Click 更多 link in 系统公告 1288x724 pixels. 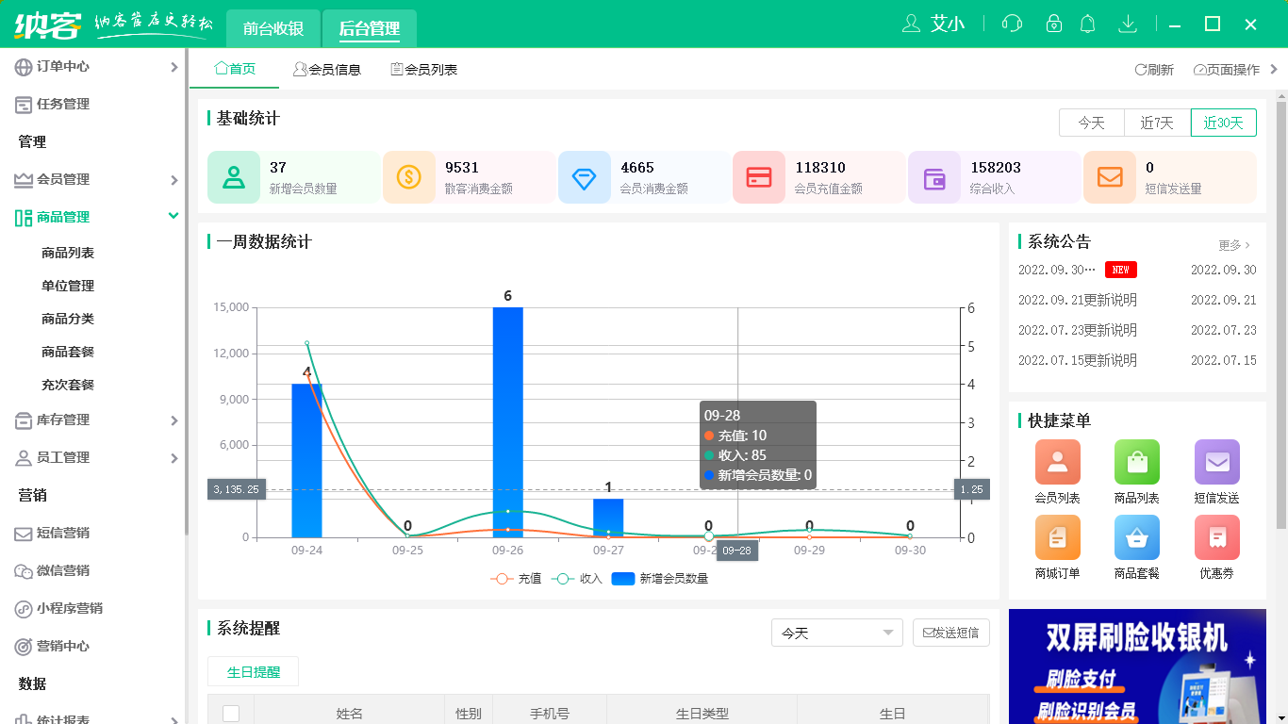tap(1233, 245)
